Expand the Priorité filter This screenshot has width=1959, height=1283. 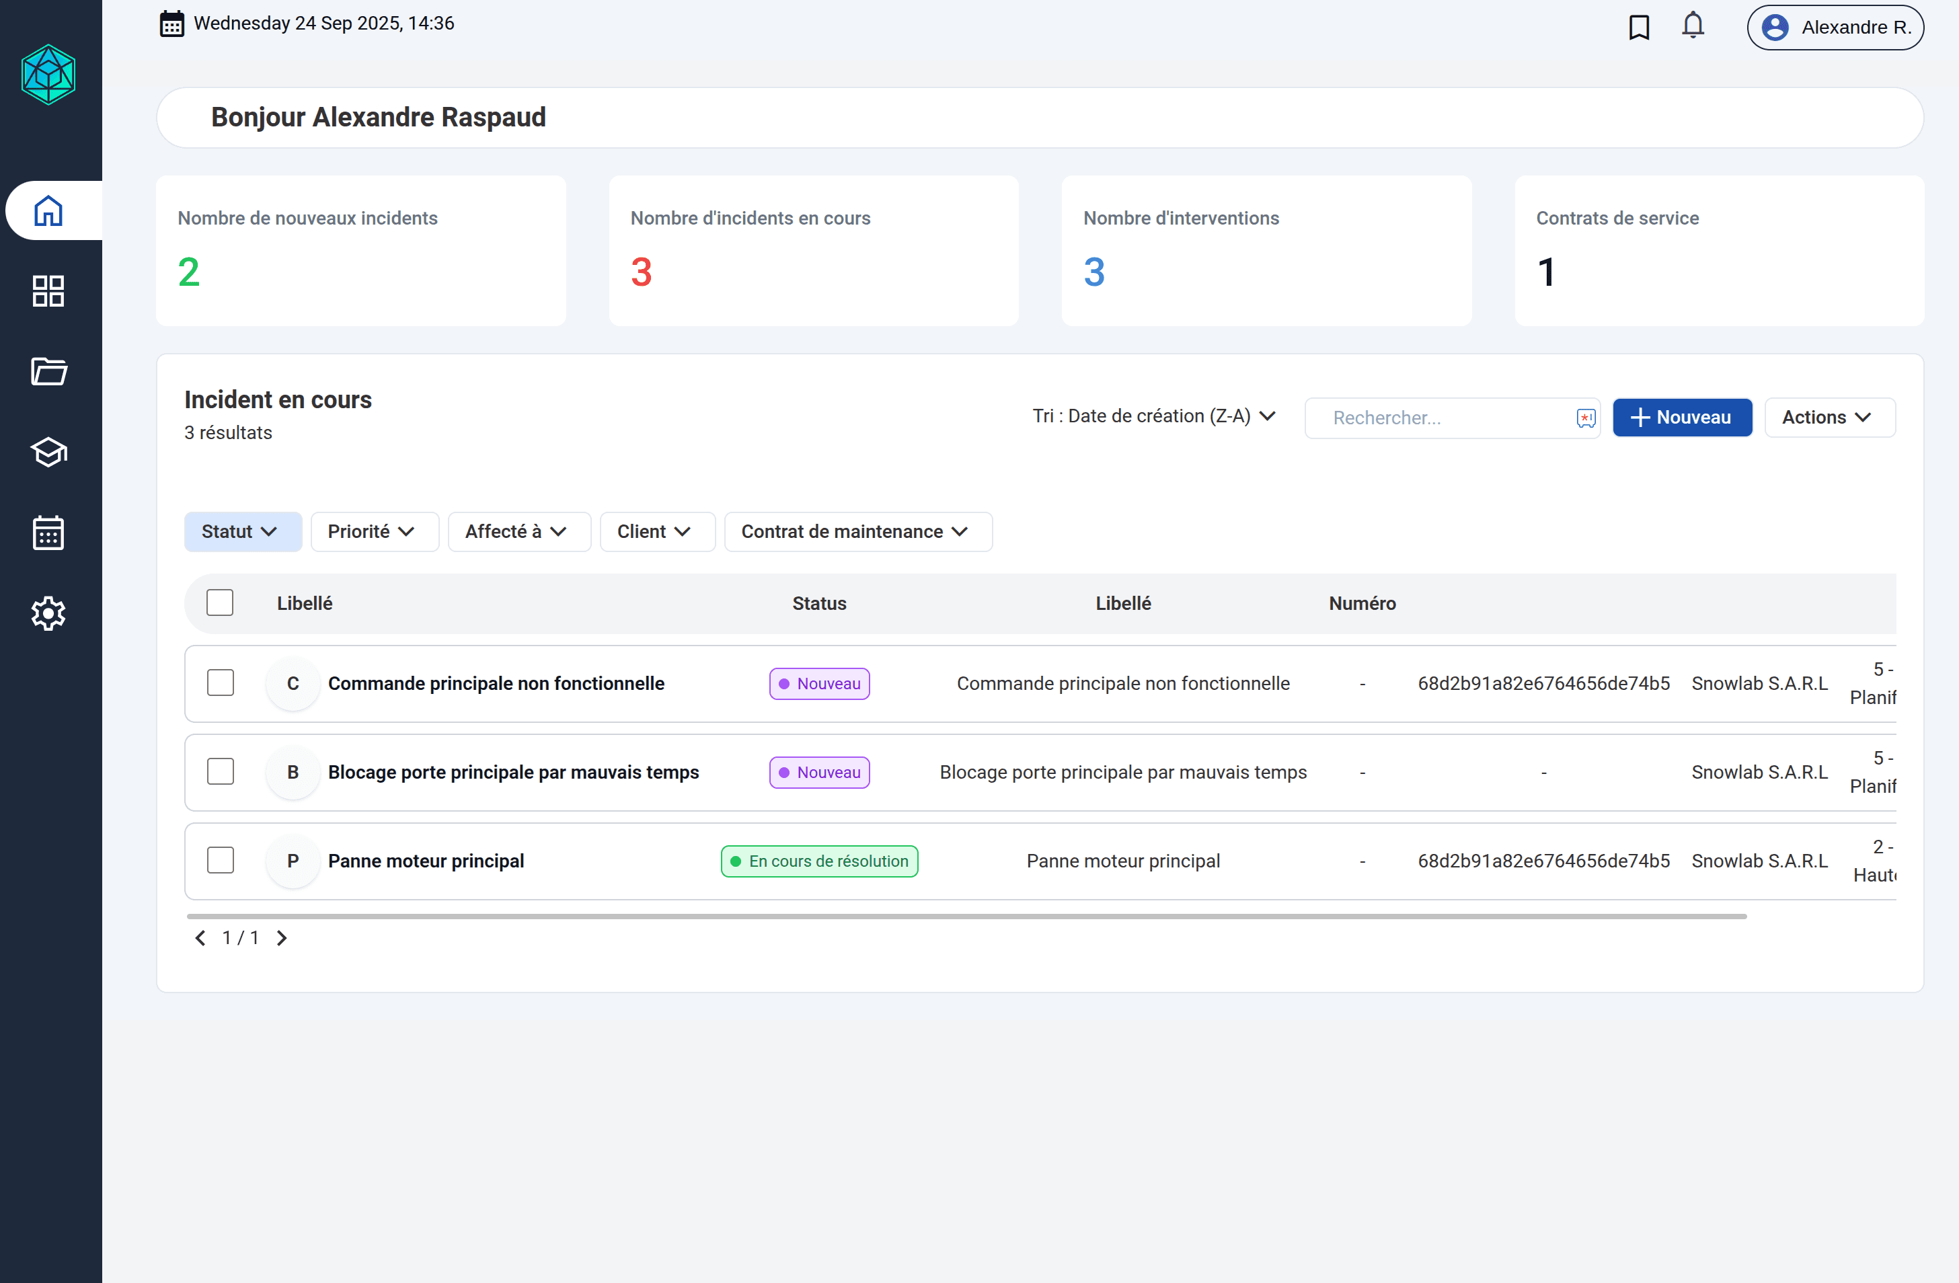pos(375,531)
